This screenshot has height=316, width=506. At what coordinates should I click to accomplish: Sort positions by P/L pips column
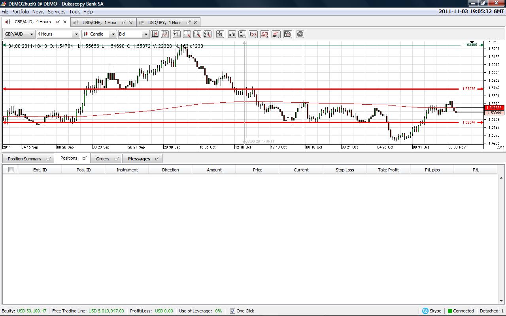click(432, 170)
